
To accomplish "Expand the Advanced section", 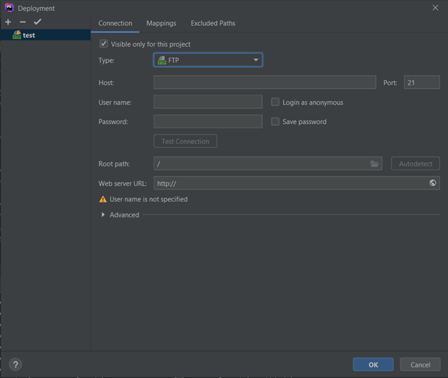I will point(103,214).
